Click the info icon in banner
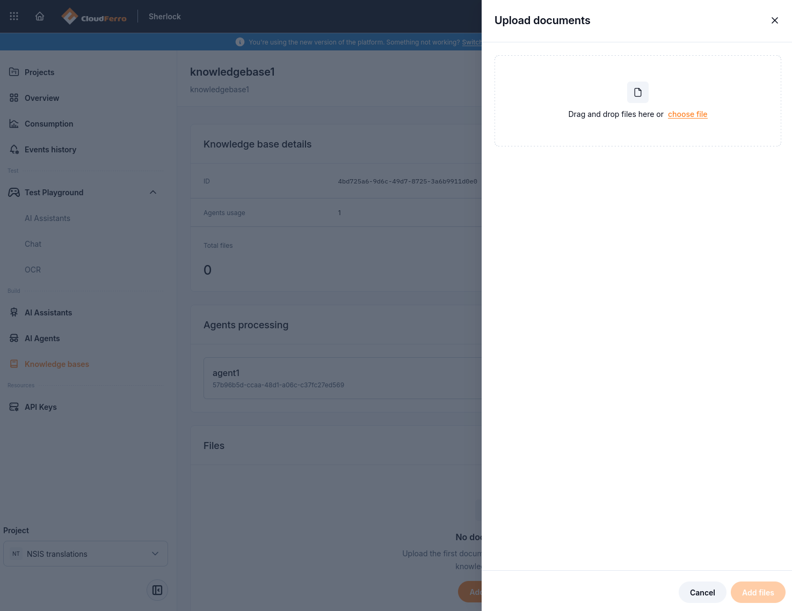This screenshot has height=611, width=792. click(x=240, y=42)
